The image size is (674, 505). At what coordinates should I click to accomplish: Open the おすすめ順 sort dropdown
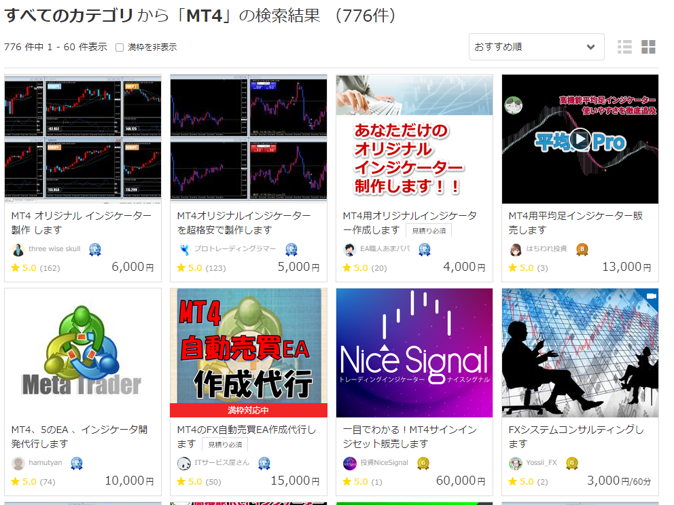[537, 47]
